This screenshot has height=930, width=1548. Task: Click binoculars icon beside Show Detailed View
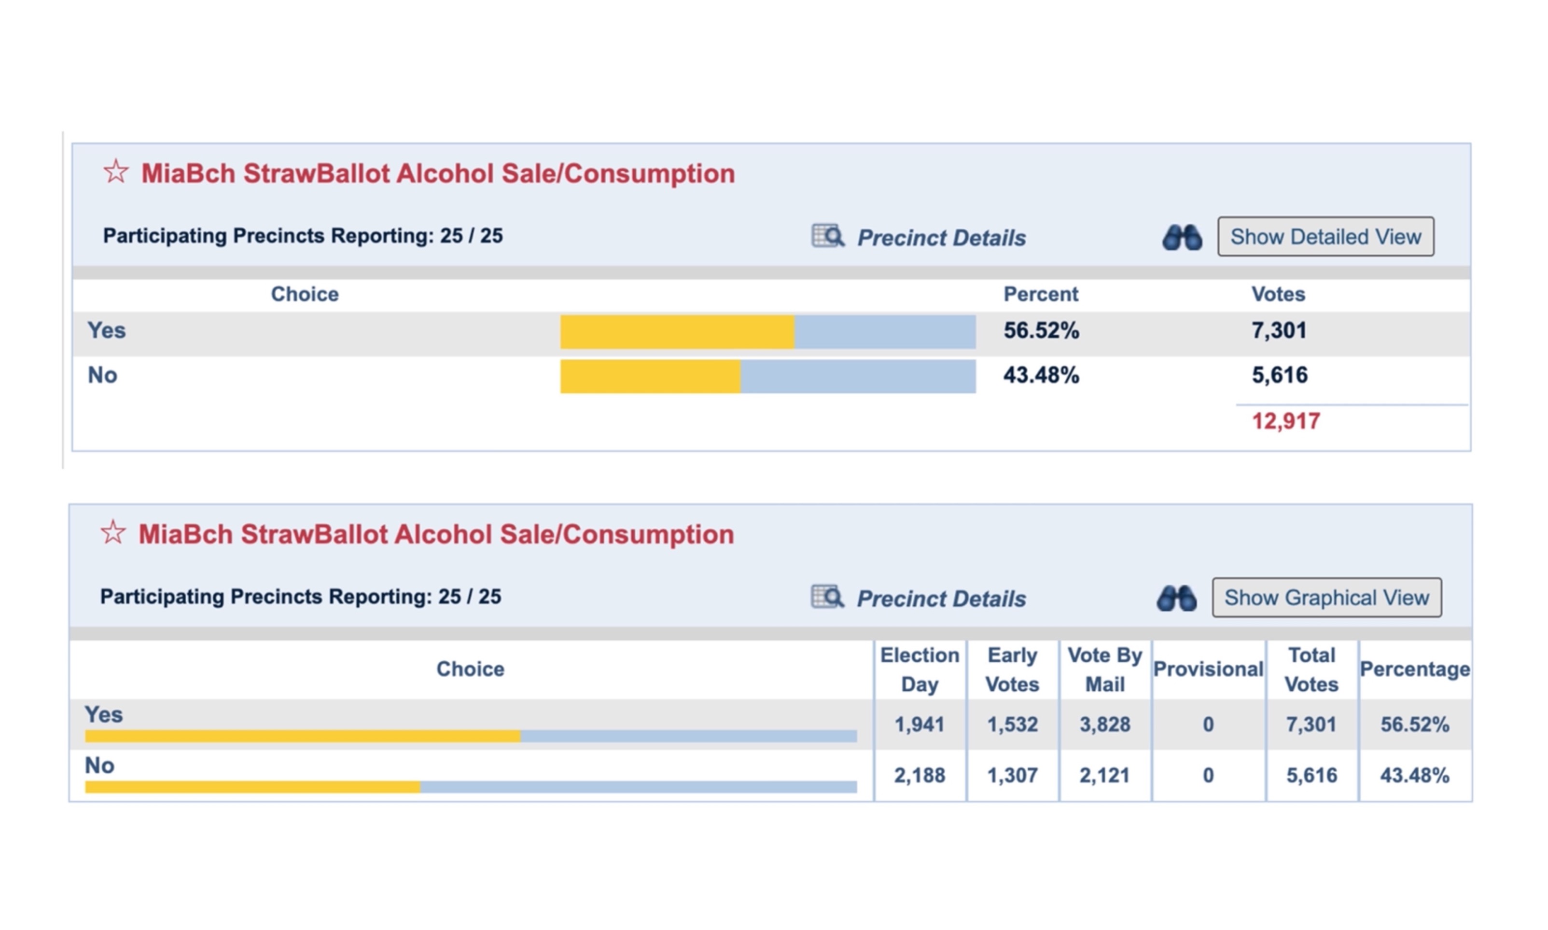[1182, 237]
